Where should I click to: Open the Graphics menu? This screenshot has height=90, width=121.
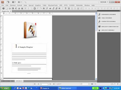(x=38, y=5)
